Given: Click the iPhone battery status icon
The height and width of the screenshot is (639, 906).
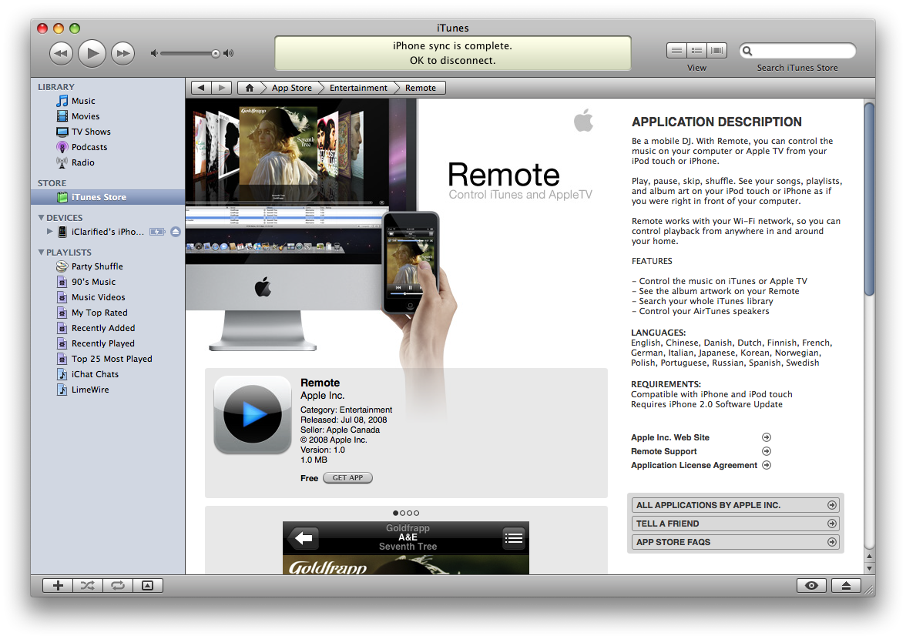Looking at the screenshot, I should pyautogui.click(x=157, y=232).
